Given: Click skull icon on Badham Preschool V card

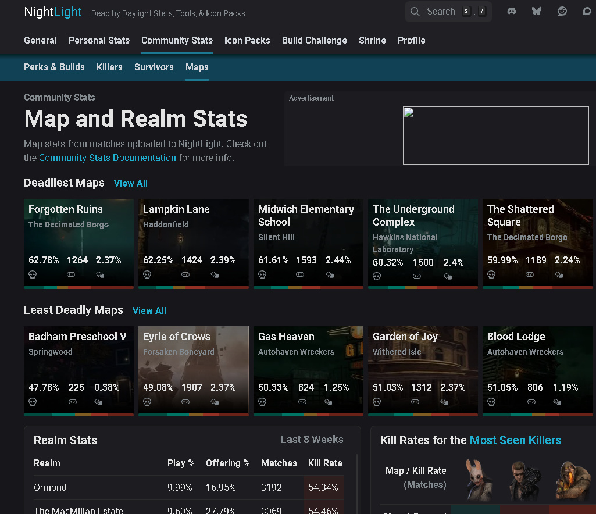Looking at the screenshot, I should point(33,402).
